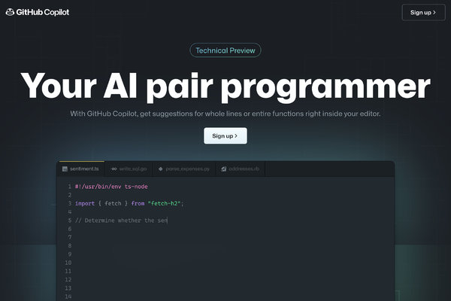
Task: Click the Ruby file icon on addresses.rb tab
Action: [x=223, y=169]
